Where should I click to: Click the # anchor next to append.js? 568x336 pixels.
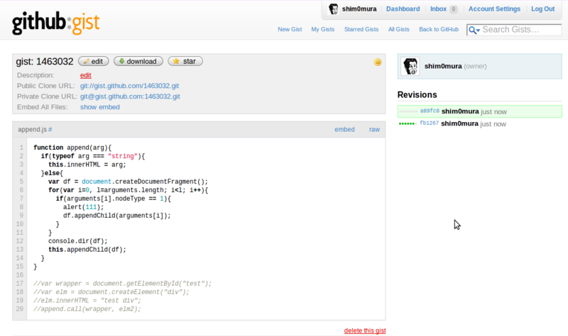[x=50, y=130]
